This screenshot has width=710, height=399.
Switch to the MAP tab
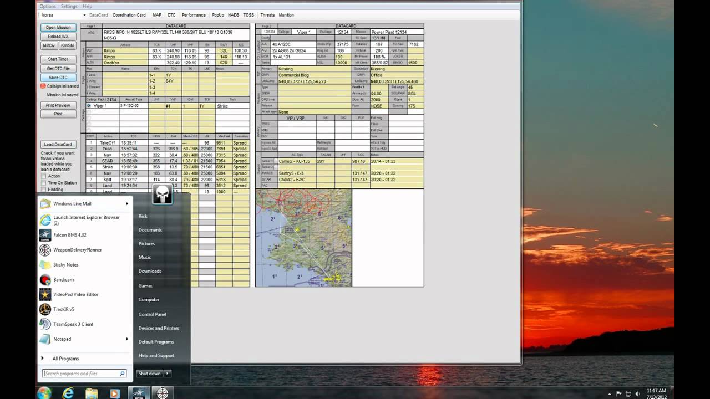(157, 15)
